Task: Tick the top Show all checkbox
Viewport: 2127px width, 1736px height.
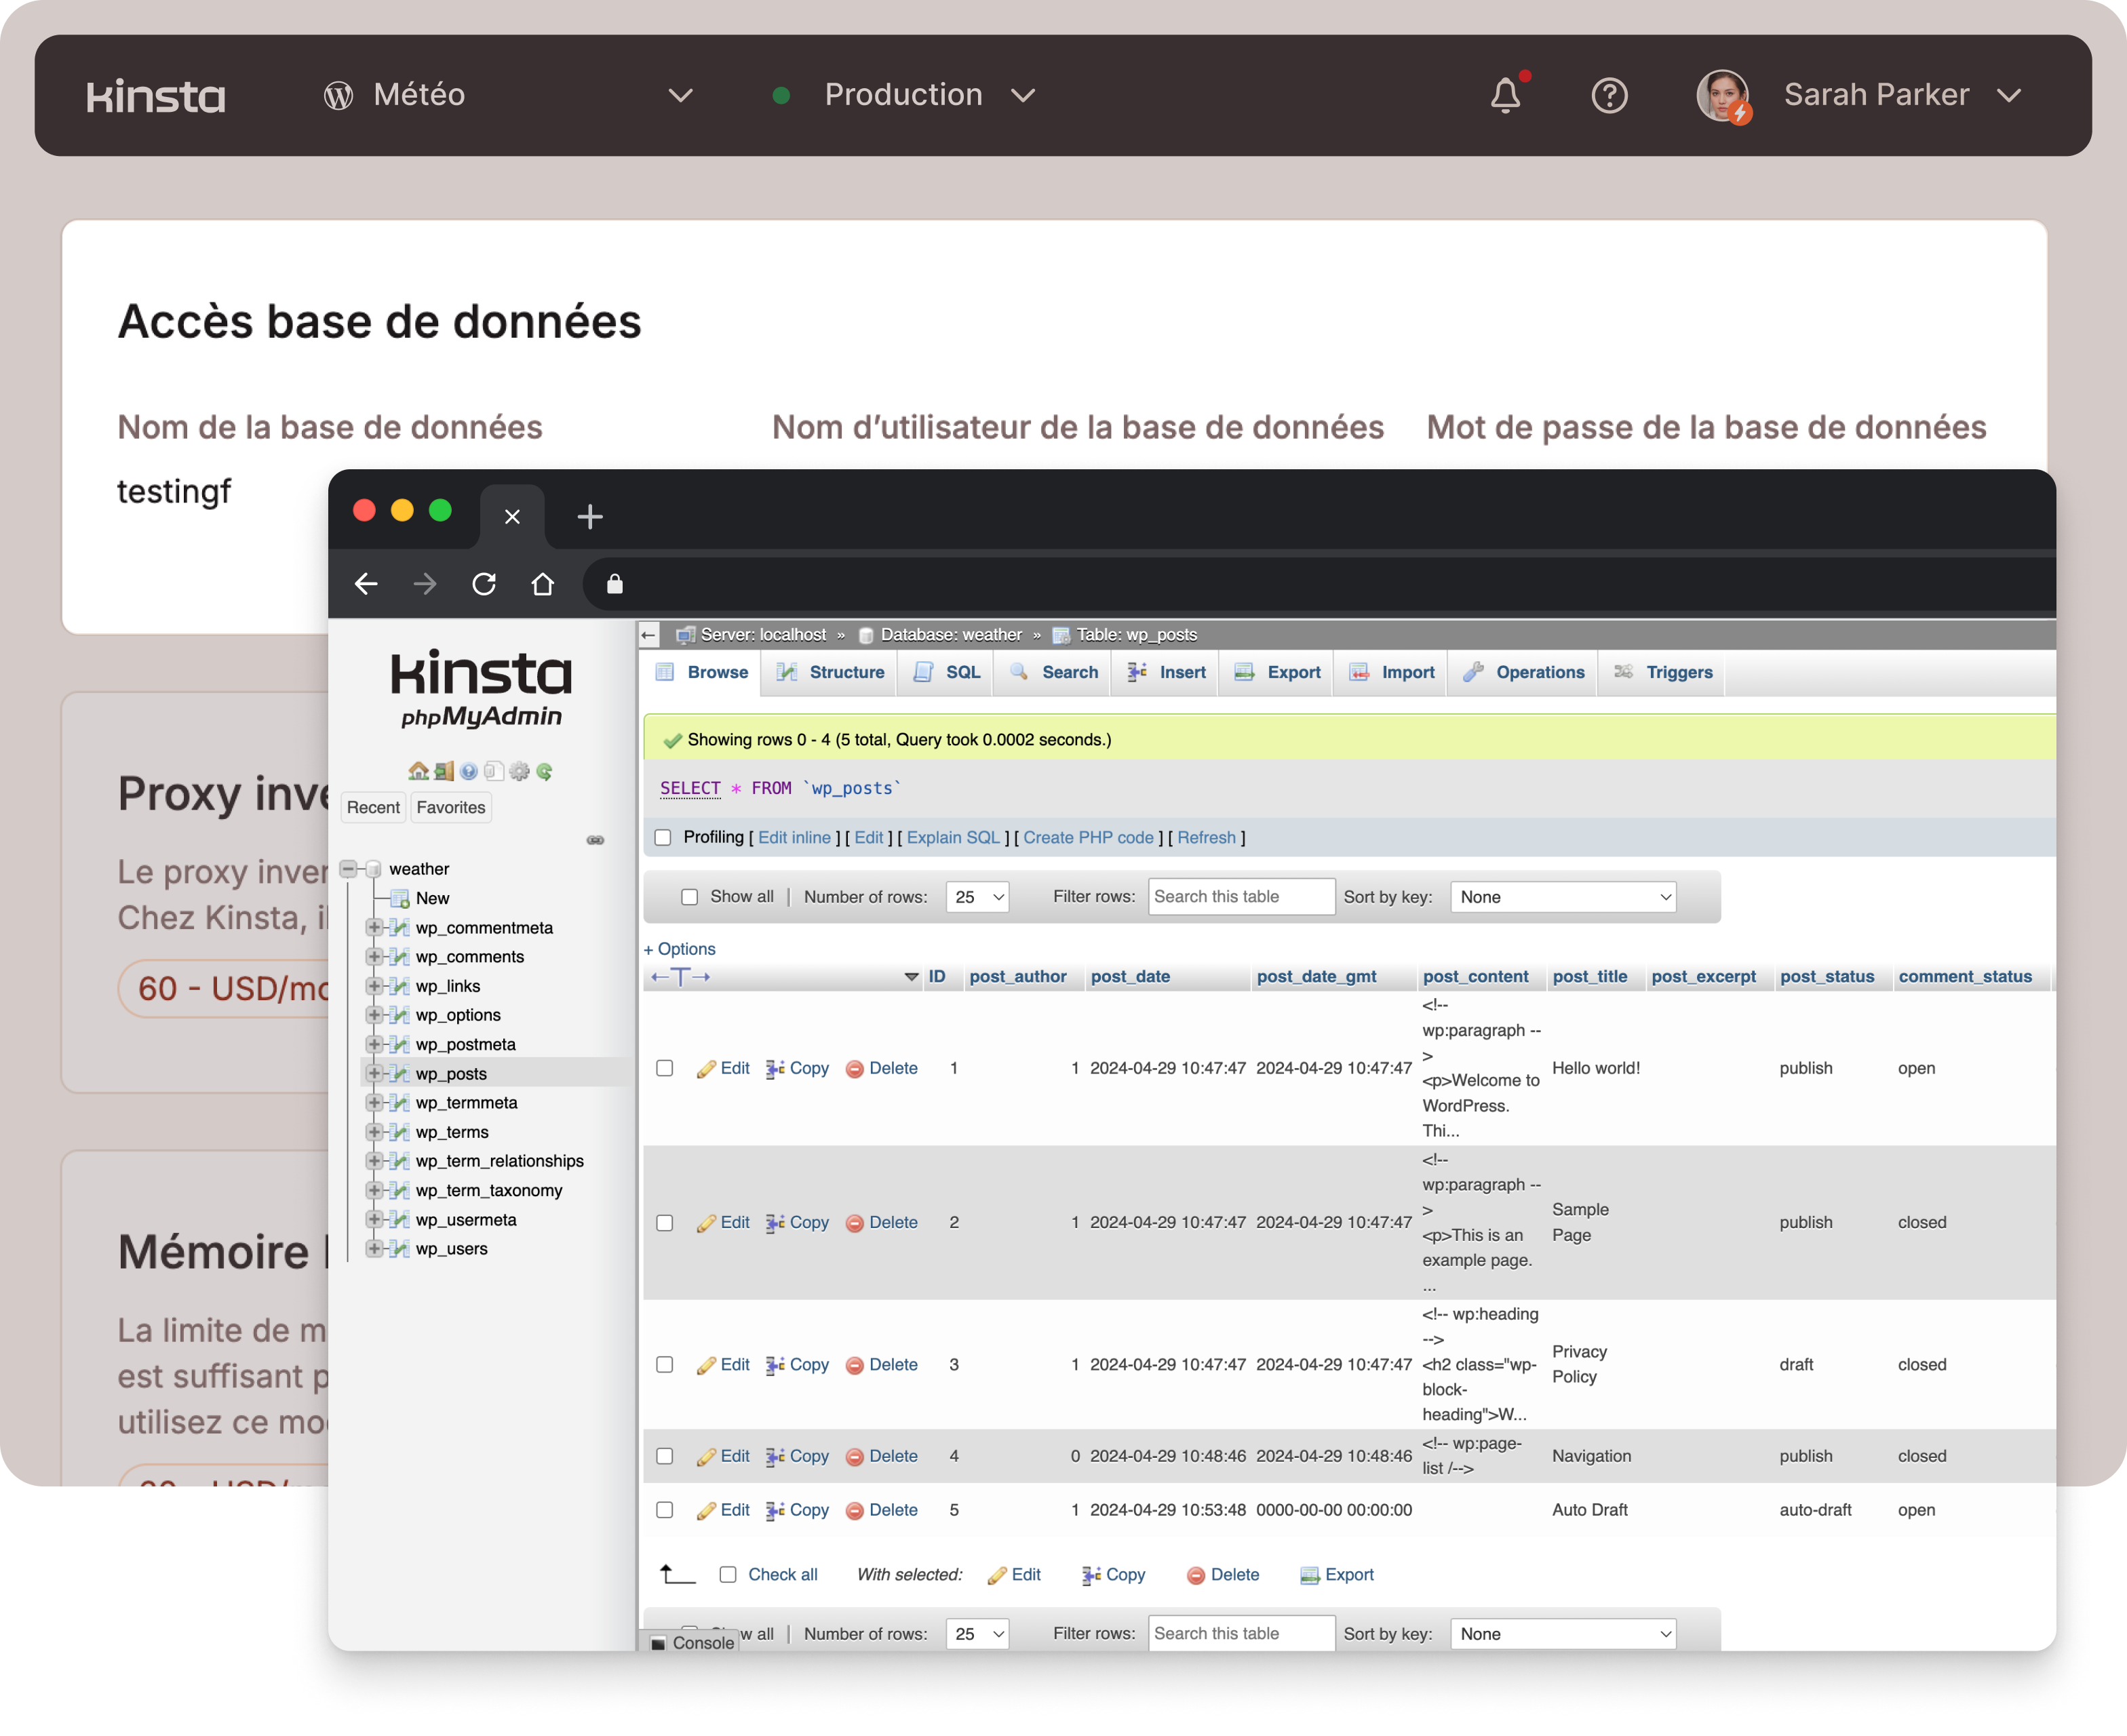Action: click(x=689, y=897)
